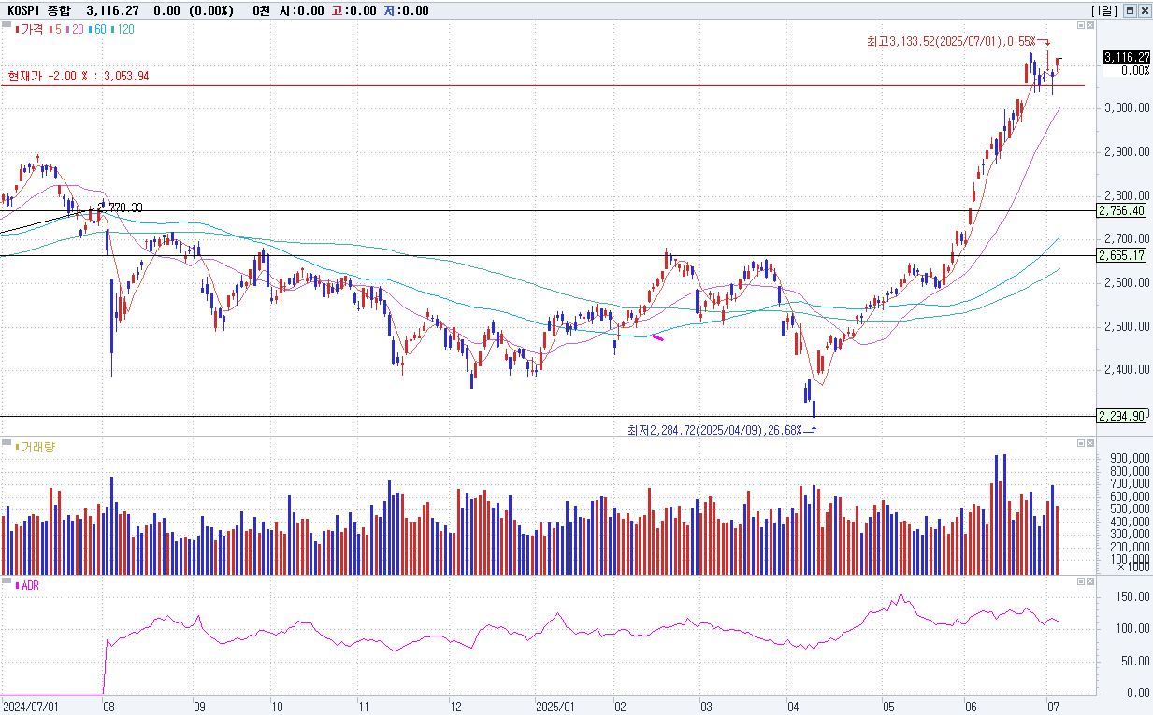Select the 가격 price legend item

click(31, 29)
